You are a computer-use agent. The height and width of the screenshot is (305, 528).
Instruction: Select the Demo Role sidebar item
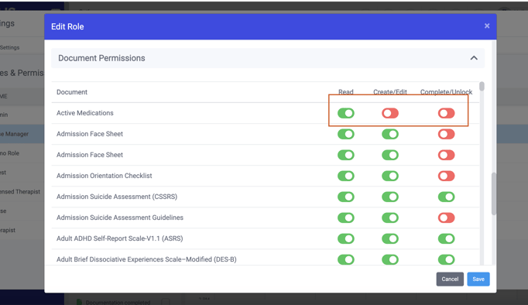click(9, 153)
